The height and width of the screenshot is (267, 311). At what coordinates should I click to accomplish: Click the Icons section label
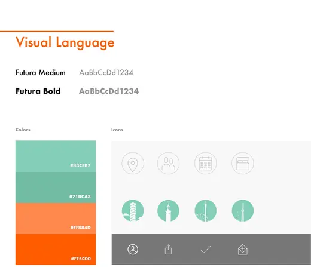point(117,130)
